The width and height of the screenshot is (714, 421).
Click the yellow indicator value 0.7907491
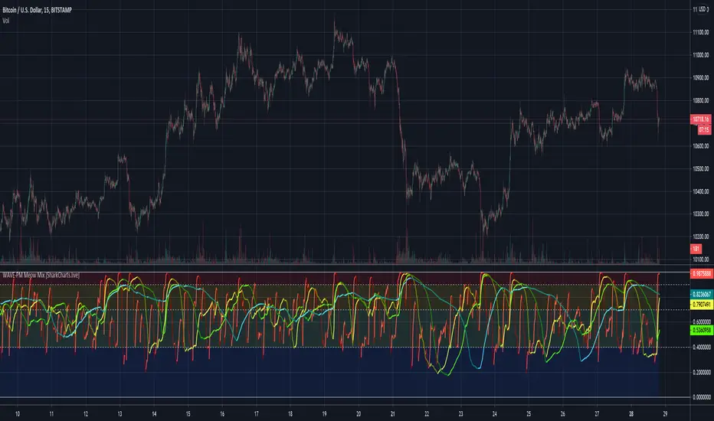pos(702,305)
